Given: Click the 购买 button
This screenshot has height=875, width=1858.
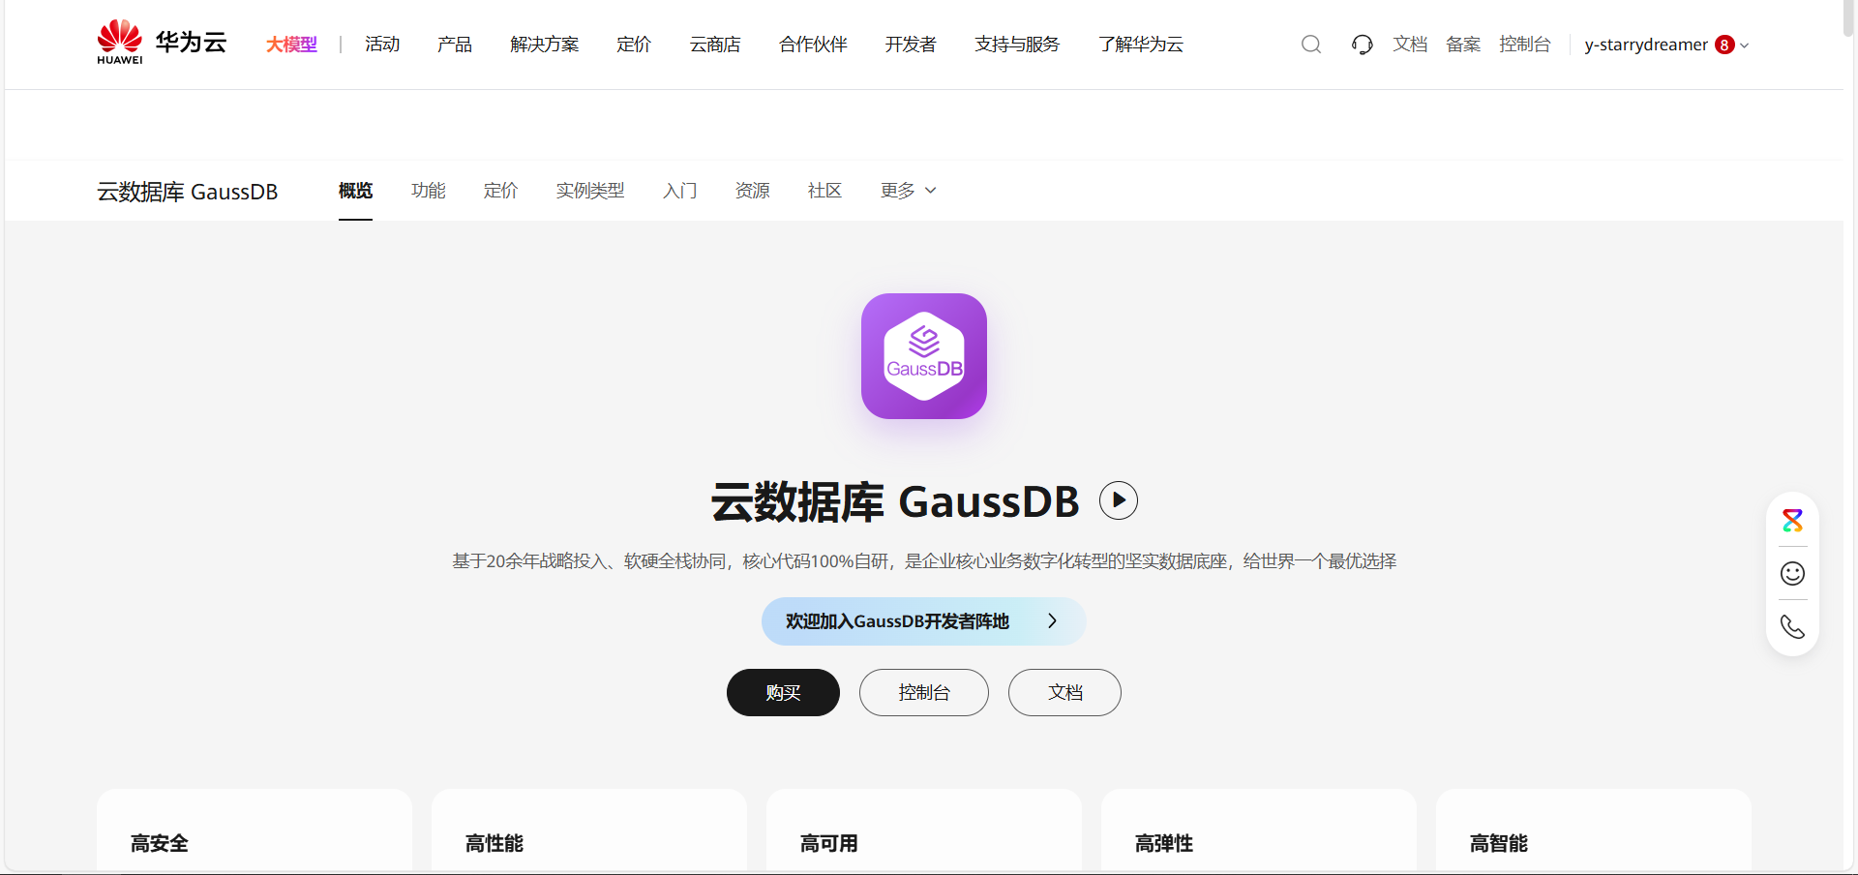Looking at the screenshot, I should (783, 693).
